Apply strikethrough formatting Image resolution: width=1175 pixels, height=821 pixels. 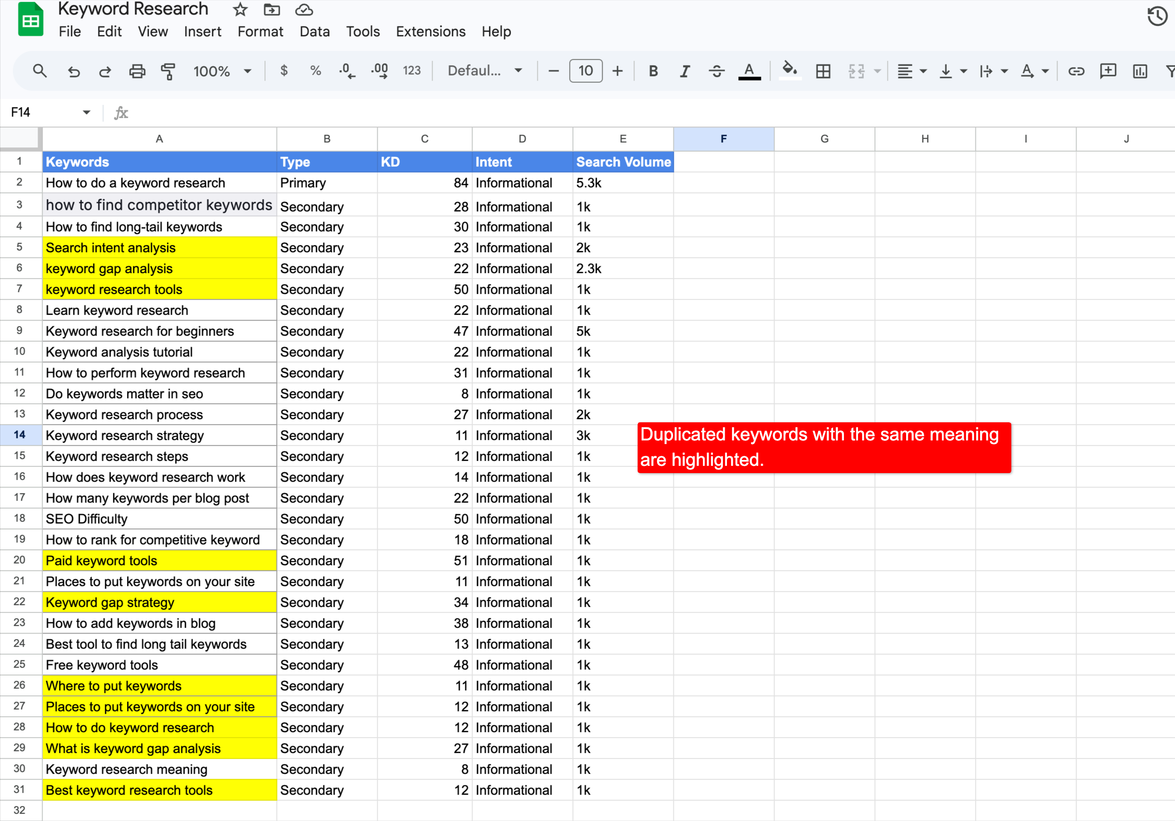coord(717,71)
